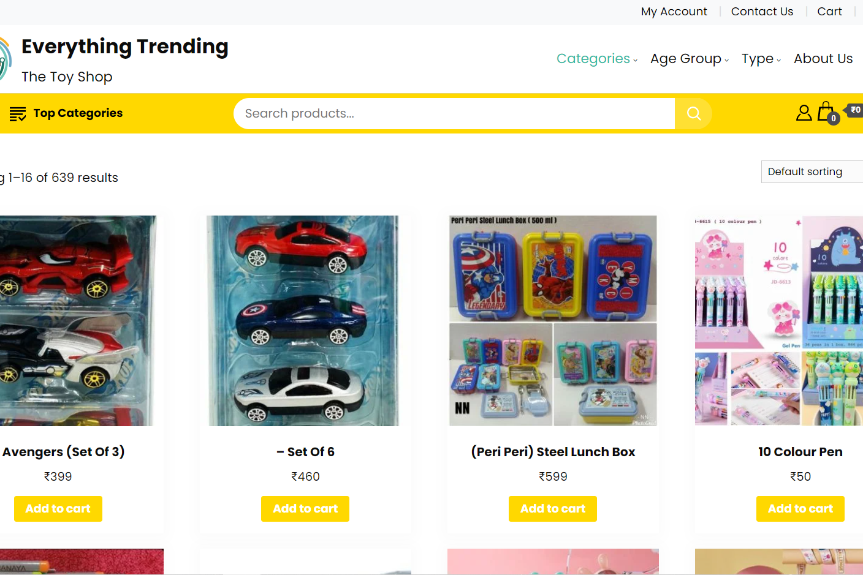This screenshot has width=863, height=575.
Task: Go to About Us page
Action: coord(823,59)
